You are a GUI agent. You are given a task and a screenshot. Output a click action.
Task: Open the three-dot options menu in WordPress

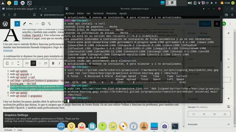pyautogui.click(x=230, y=24)
